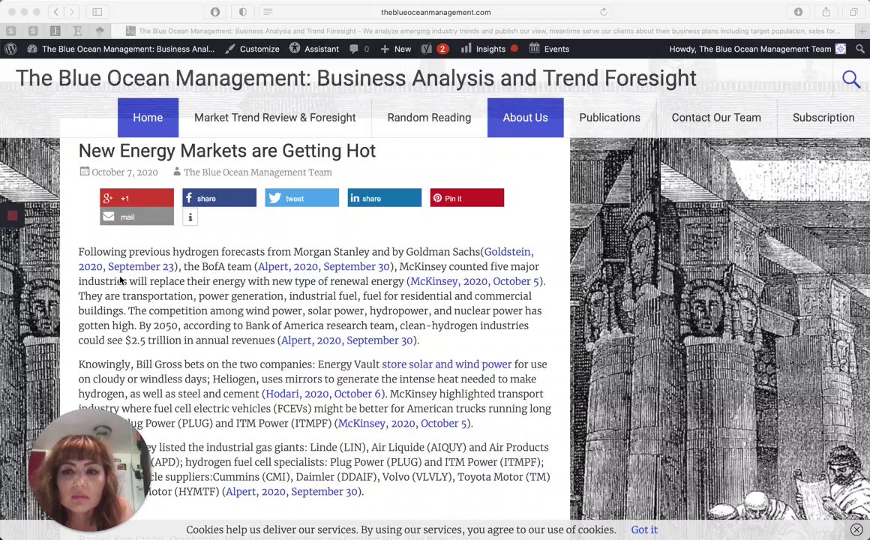Open About Us menu item
This screenshot has width=870, height=540.
coord(525,118)
